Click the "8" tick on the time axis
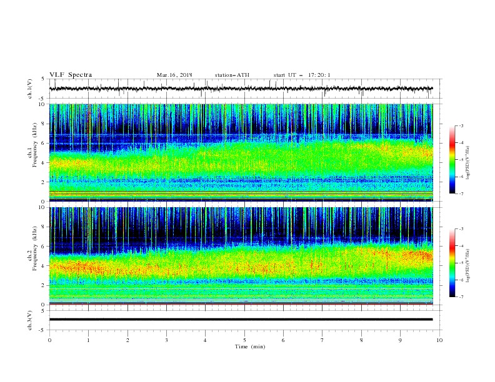Image resolution: width=495 pixels, height=382 pixels. (361, 340)
